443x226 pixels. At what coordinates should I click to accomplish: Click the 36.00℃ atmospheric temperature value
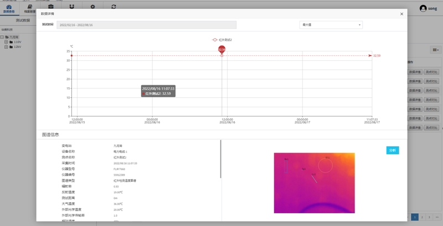point(118,204)
